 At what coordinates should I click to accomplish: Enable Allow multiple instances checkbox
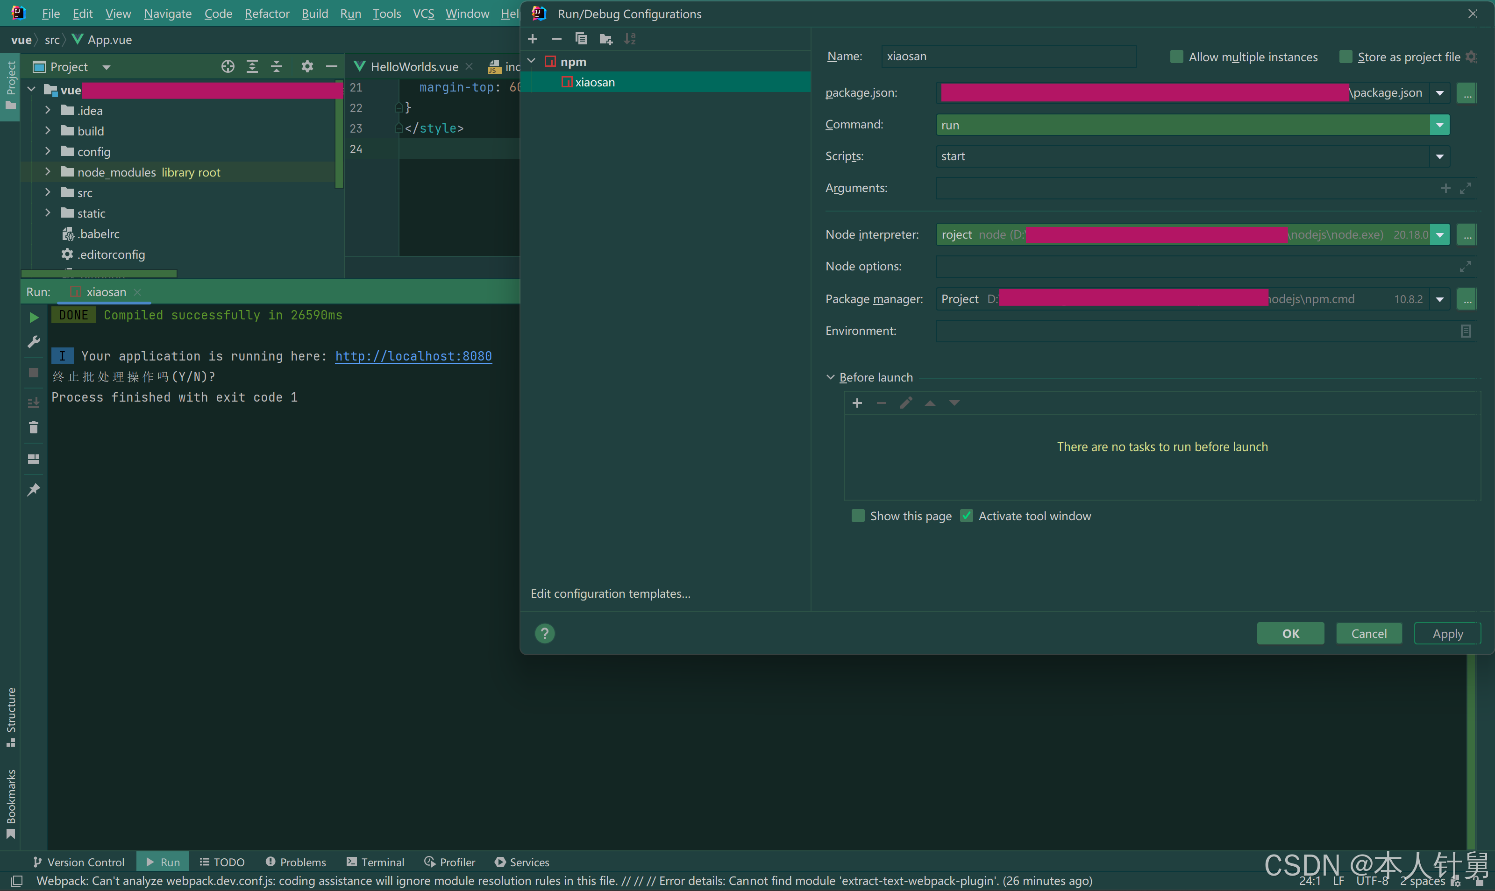1176,57
